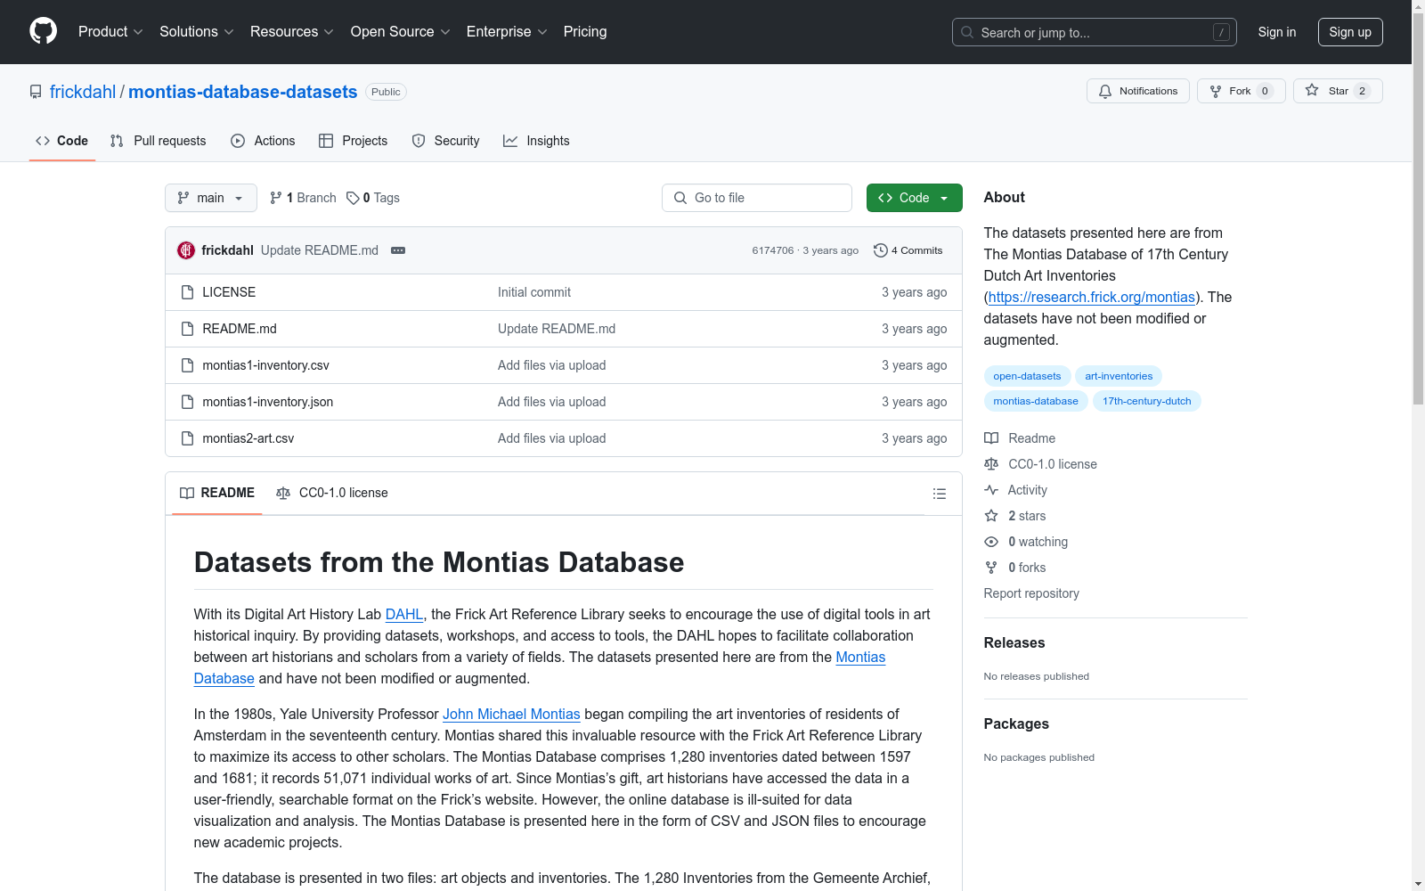
Task: Click the Go to file search field
Action: [757, 198]
